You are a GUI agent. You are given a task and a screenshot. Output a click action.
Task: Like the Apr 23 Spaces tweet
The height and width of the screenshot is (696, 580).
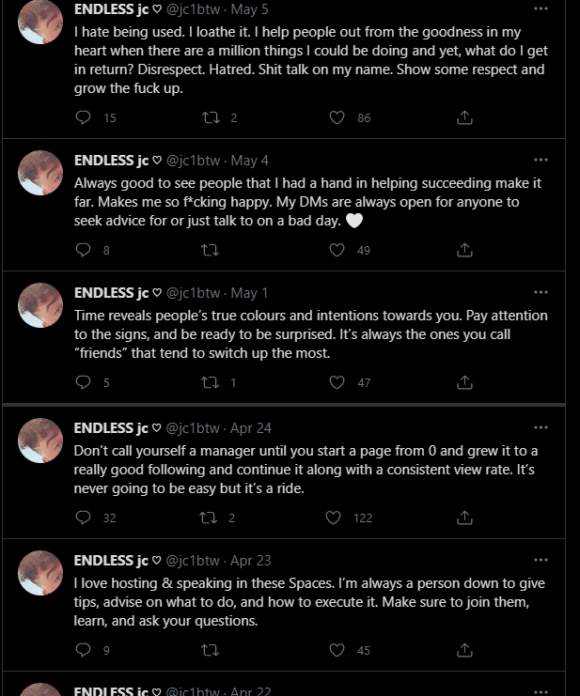337,650
